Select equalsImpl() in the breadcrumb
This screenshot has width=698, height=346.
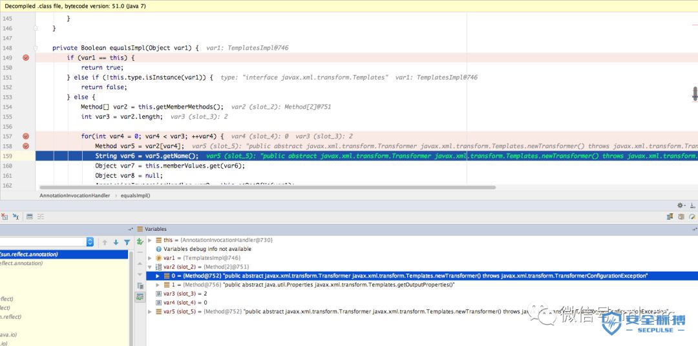(x=135, y=195)
